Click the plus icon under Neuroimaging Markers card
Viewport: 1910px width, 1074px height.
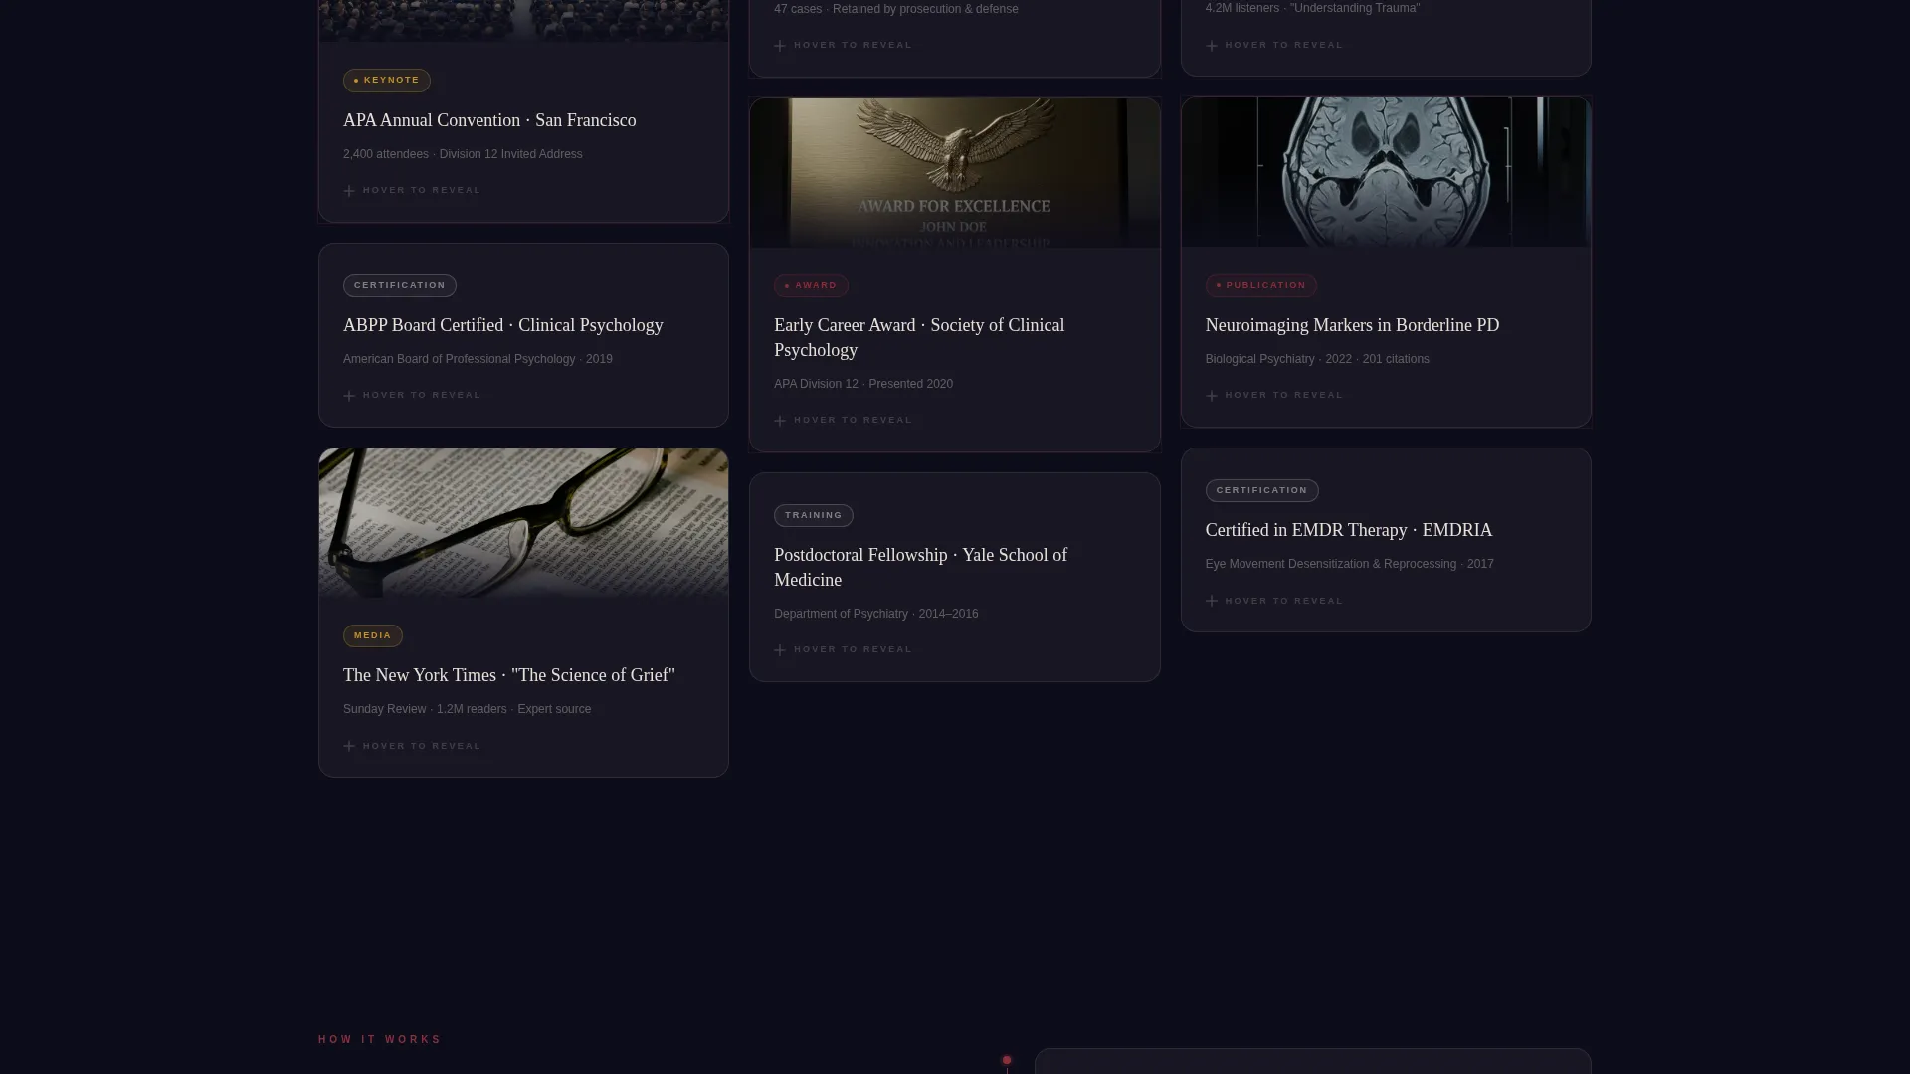tap(1212, 396)
